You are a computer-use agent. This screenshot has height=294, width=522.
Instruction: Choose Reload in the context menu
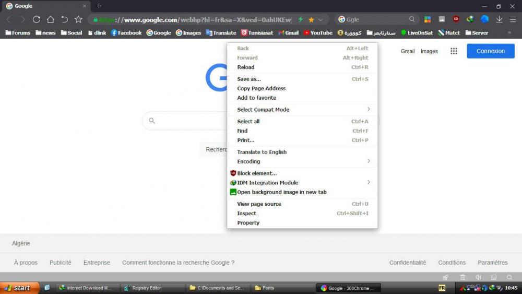click(x=302, y=67)
